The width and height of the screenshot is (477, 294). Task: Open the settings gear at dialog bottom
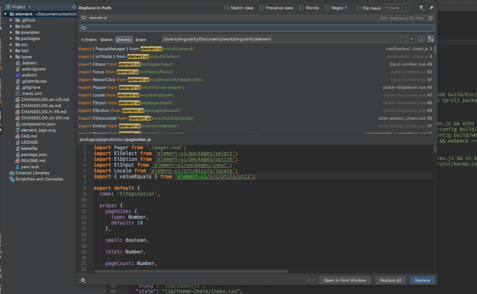[x=83, y=280]
